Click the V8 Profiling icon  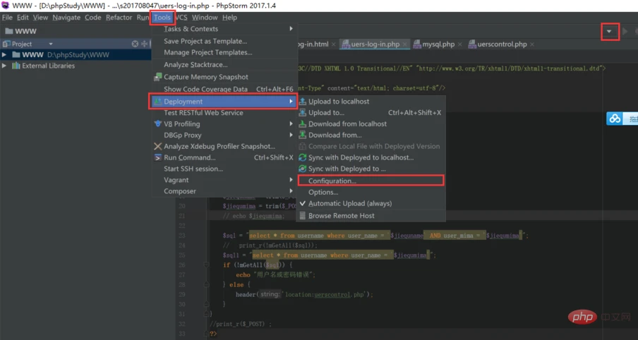pyautogui.click(x=158, y=123)
